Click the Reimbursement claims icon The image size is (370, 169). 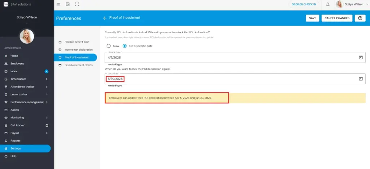60,65
